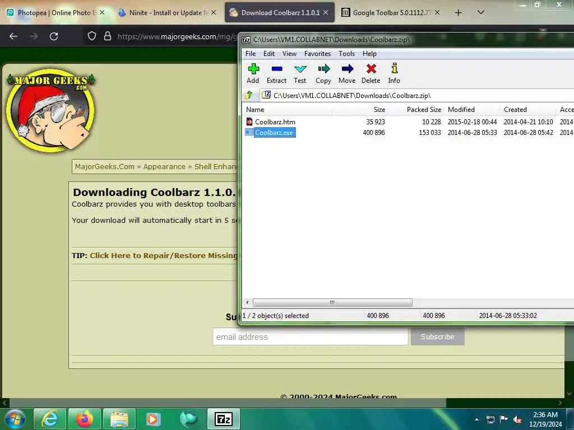Image resolution: width=574 pixels, height=430 pixels.
Task: Follow the MajorGeeks.Com breadcrumb link
Action: [105, 167]
